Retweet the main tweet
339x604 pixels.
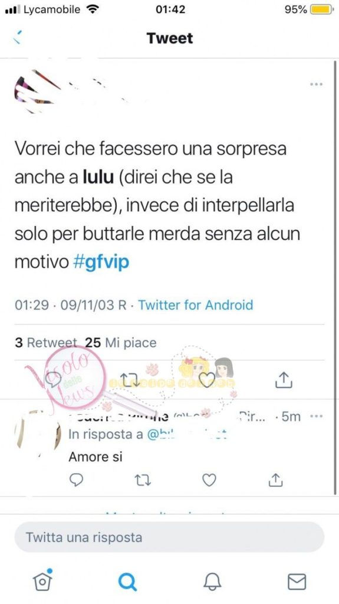point(130,379)
